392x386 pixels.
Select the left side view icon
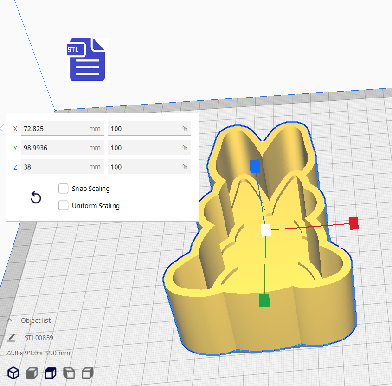[x=69, y=373]
